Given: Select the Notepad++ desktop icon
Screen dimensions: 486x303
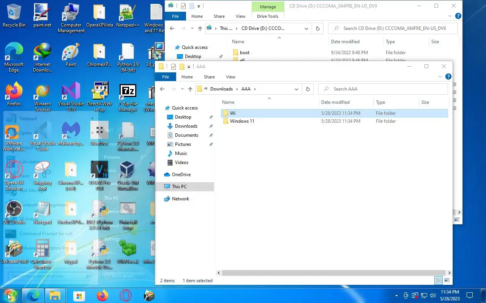Looking at the screenshot, I should [128, 16].
